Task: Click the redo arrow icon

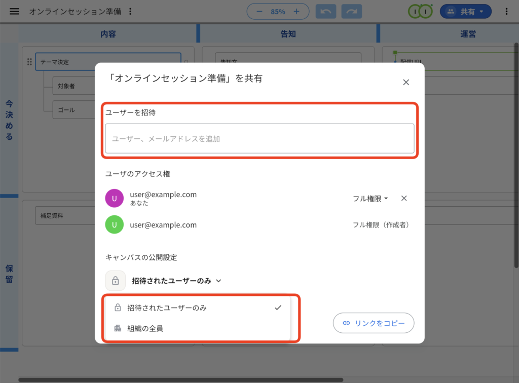Action: (x=352, y=11)
